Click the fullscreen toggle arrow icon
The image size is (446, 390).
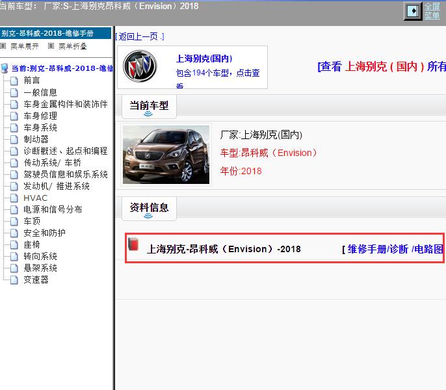point(413,11)
